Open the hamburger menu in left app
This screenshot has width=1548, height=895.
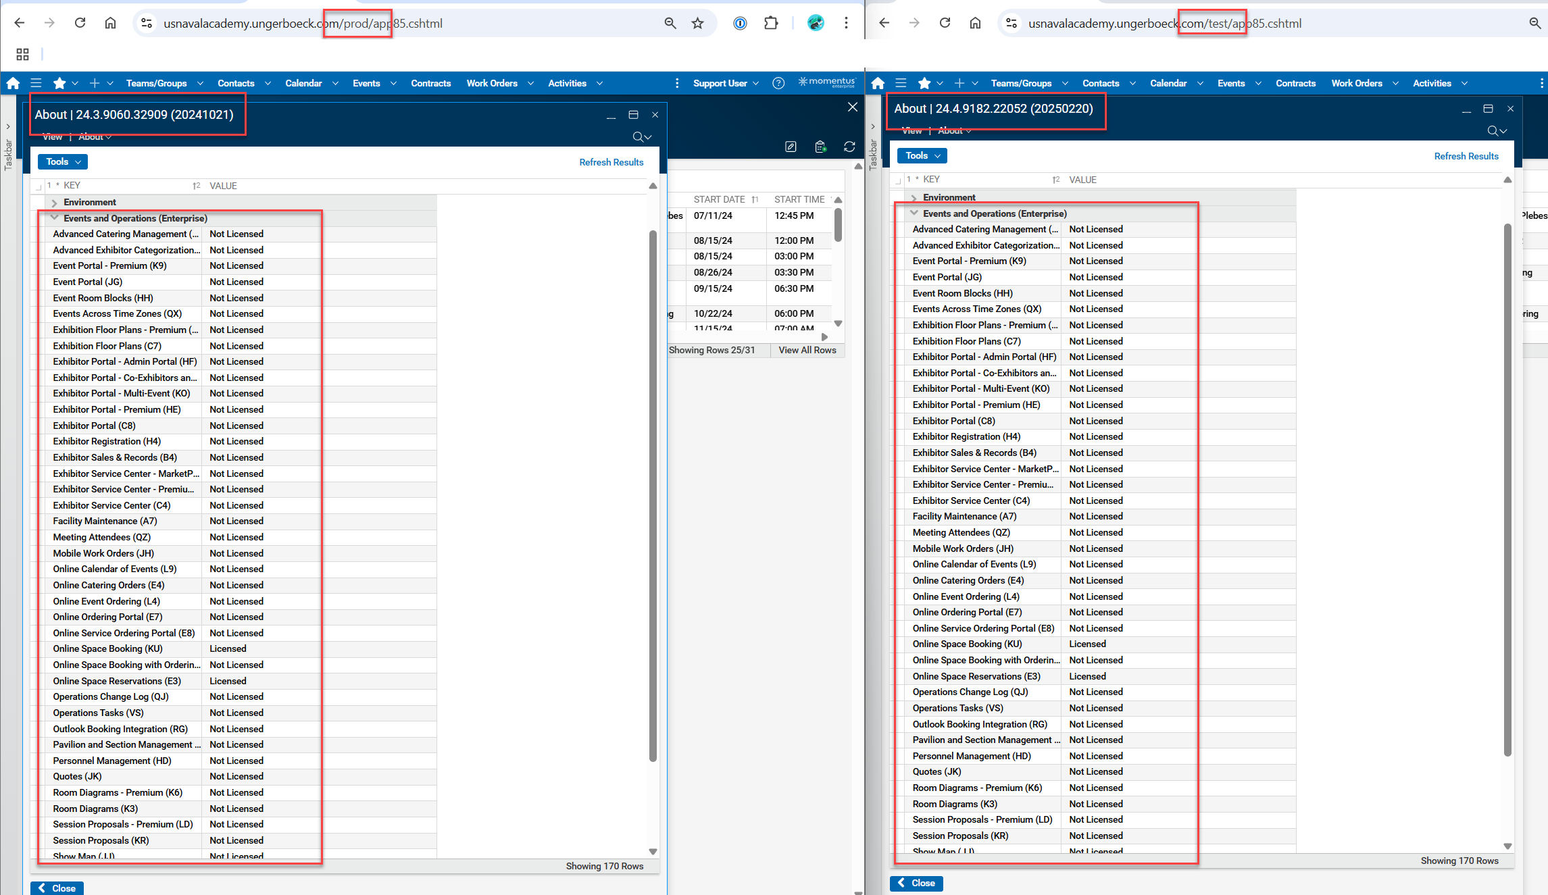[x=36, y=83]
